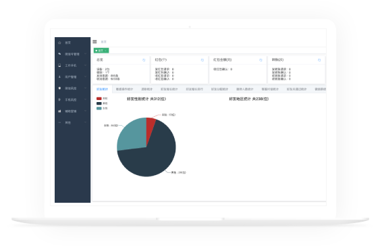
Task: Toggle the red legend swatch in pie chart
Action: point(99,99)
